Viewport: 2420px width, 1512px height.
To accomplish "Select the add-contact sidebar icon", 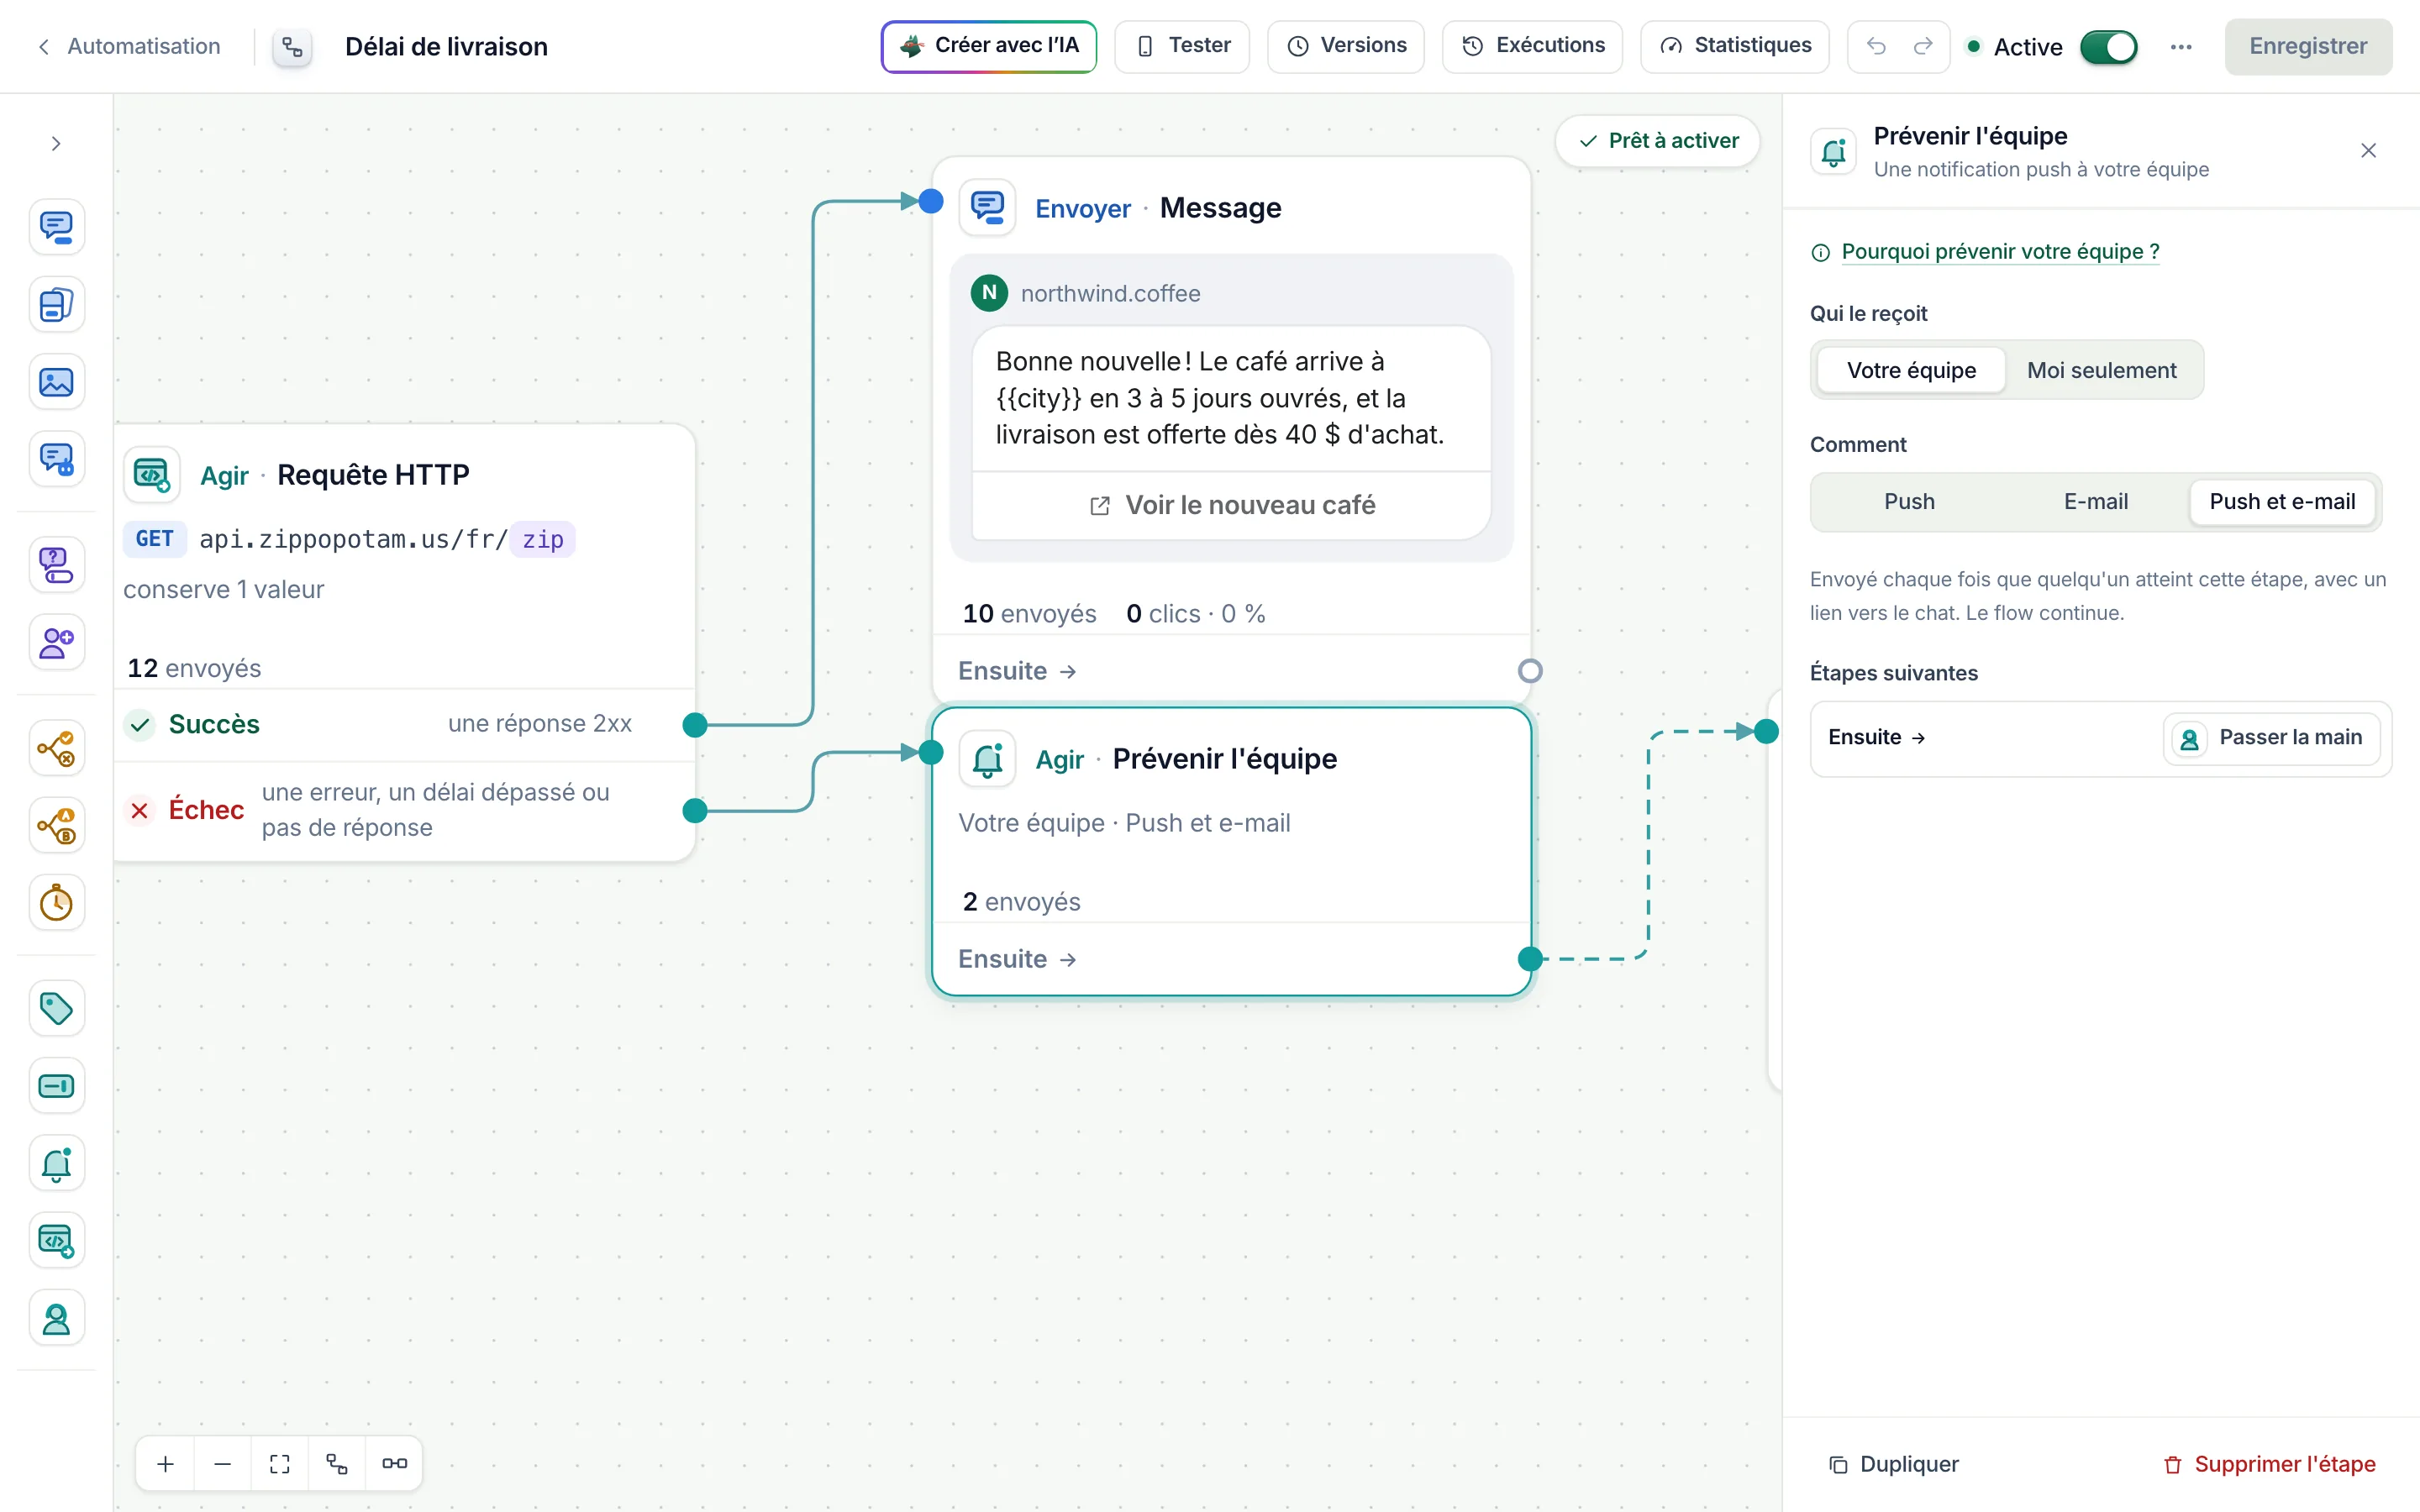I will (x=57, y=642).
